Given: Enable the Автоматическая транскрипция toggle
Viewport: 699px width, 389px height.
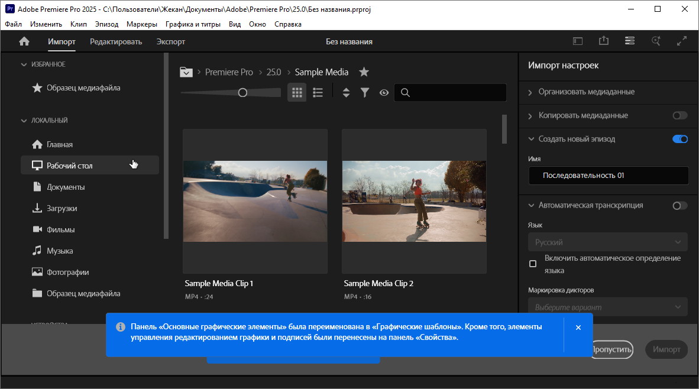Looking at the screenshot, I should click(680, 205).
